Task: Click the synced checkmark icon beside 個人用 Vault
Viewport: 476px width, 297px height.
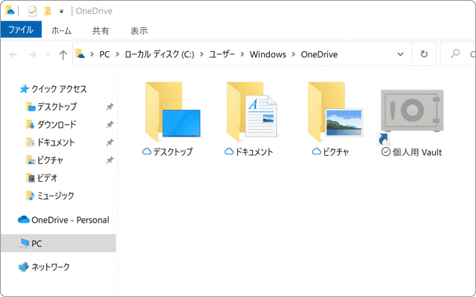Action: click(x=385, y=151)
